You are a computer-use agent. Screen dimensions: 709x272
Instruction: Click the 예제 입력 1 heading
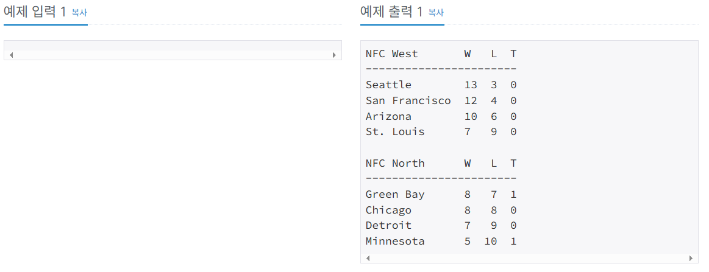35,12
